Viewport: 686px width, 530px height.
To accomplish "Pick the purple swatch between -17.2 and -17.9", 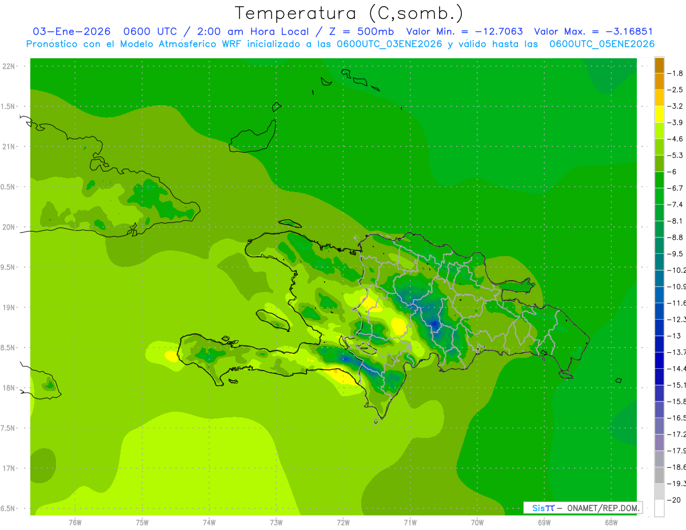I will pyautogui.click(x=659, y=443).
